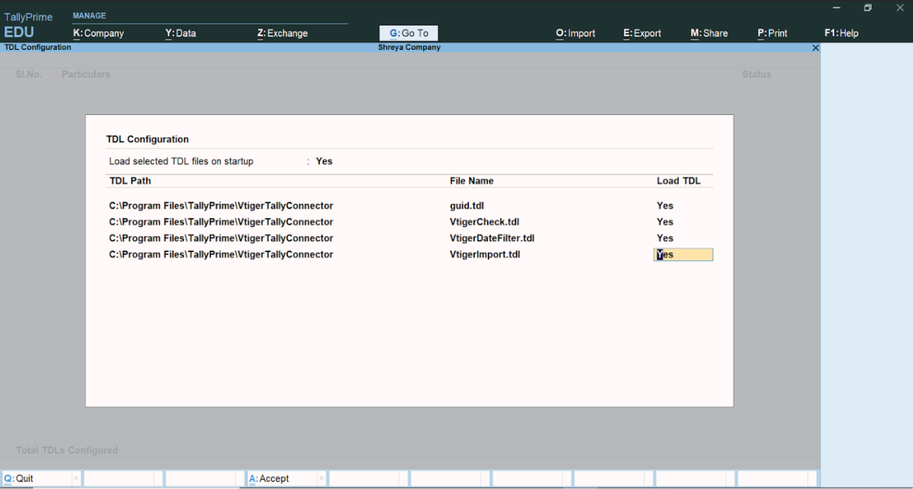The image size is (913, 489).
Task: Click the Particulars column header in the background
Action: tap(86, 74)
